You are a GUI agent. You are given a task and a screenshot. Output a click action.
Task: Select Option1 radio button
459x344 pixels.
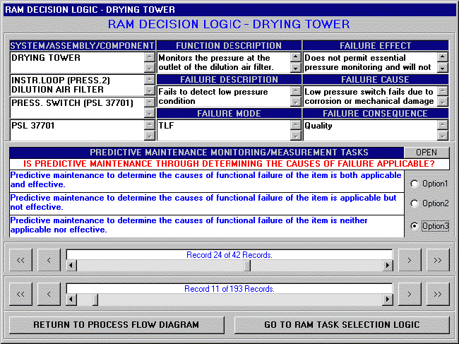pos(429,184)
